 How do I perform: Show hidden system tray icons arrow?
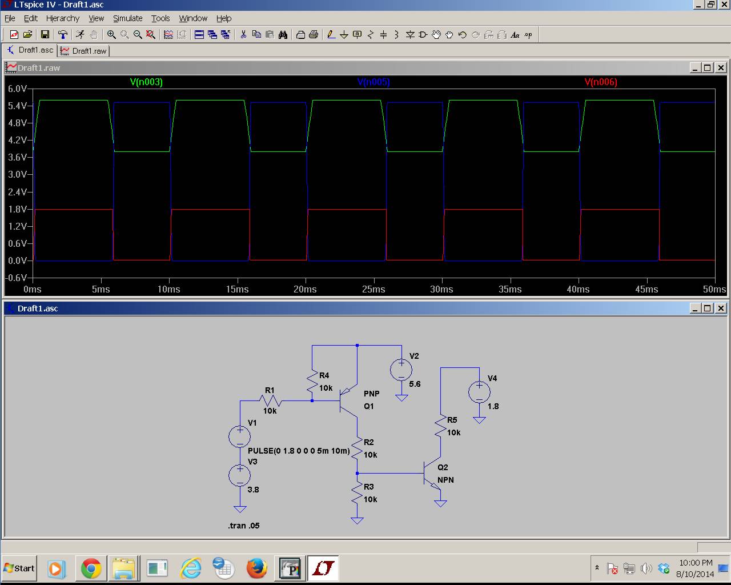click(x=597, y=568)
